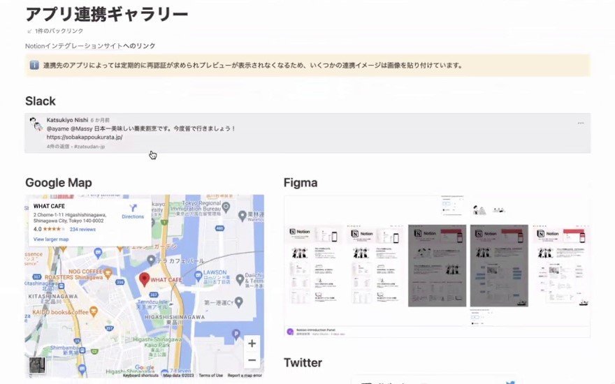Click the LAWSON store marker on map
Viewport: 615px width, 384px height.
point(198,275)
